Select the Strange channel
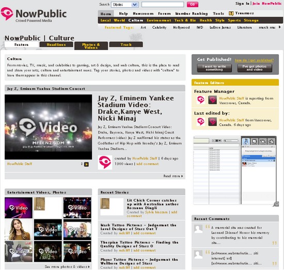The width and height of the screenshot is (284, 270). pos(251,20)
